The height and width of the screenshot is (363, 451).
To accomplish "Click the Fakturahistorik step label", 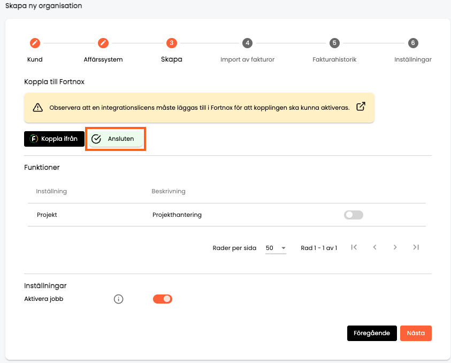I will (334, 59).
